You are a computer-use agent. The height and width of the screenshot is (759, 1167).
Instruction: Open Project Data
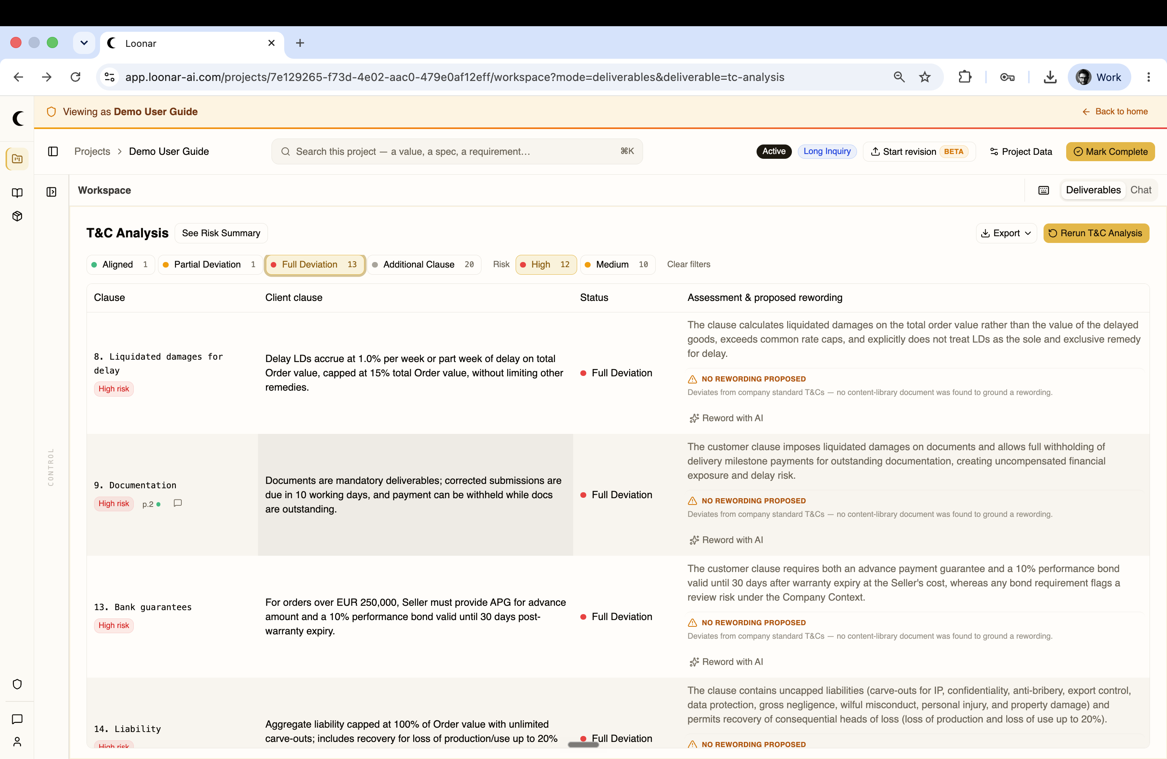[x=1021, y=152]
